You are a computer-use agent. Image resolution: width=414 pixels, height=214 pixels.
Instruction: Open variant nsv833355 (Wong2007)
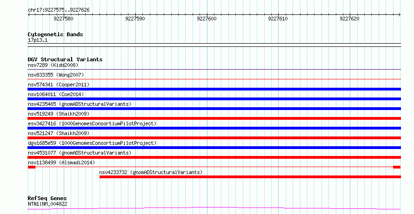[56, 75]
